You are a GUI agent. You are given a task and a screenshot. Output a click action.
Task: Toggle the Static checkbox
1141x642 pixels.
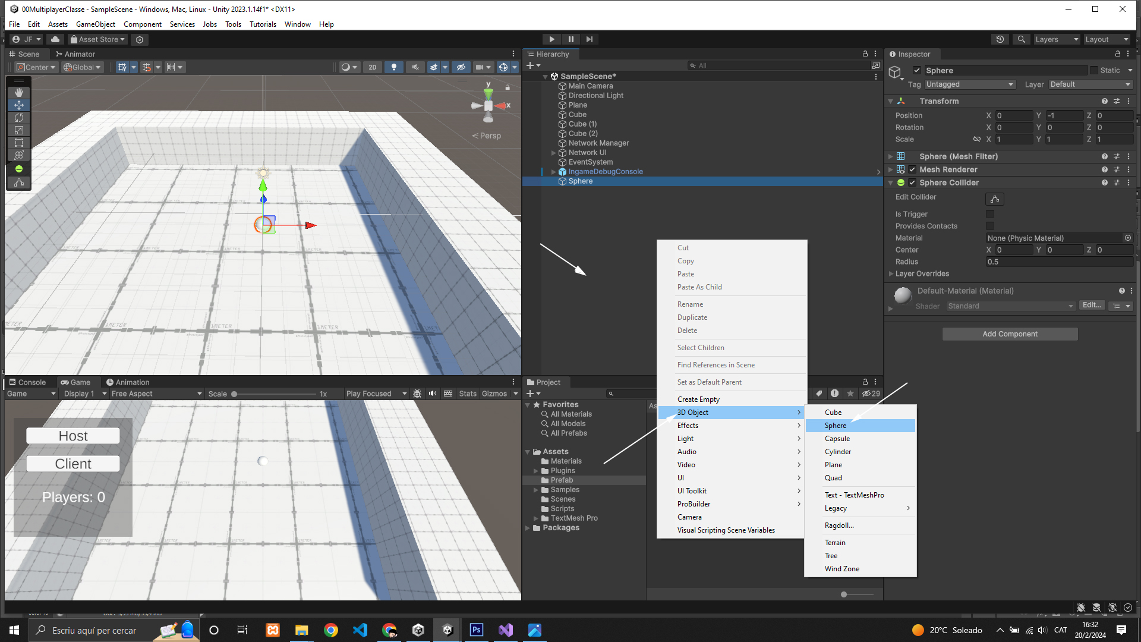[x=1094, y=70]
